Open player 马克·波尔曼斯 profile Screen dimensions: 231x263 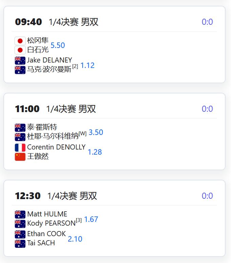[x=49, y=70]
